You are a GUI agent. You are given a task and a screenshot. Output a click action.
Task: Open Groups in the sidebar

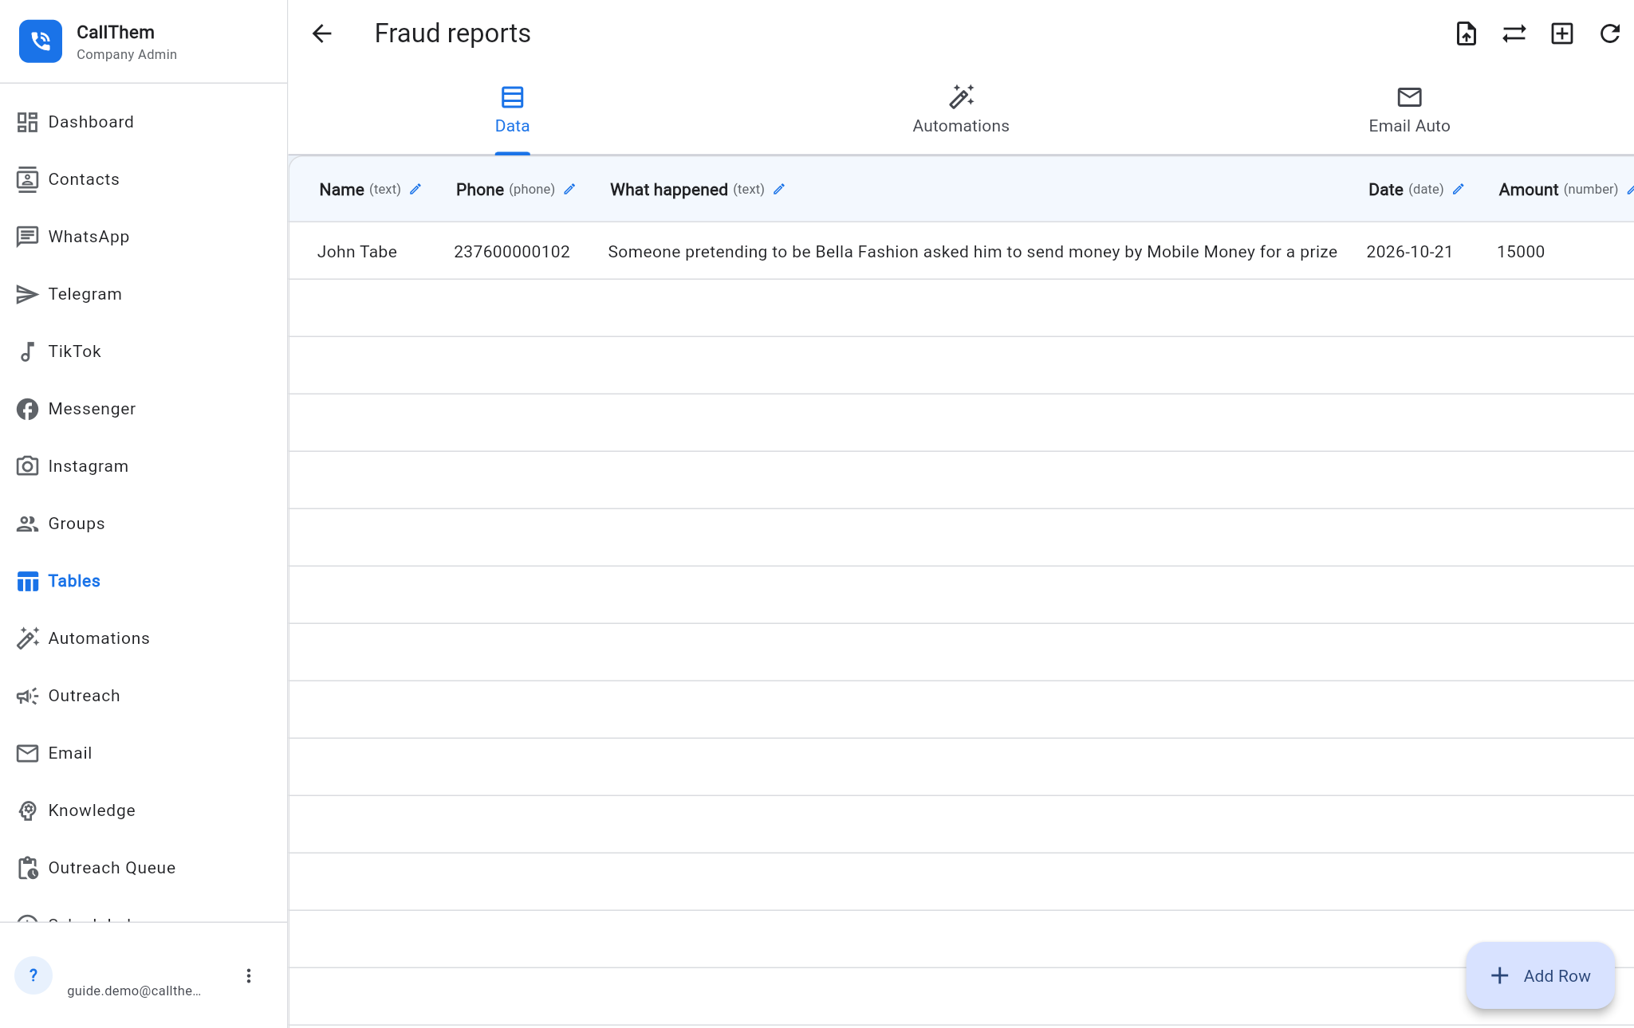point(144,524)
